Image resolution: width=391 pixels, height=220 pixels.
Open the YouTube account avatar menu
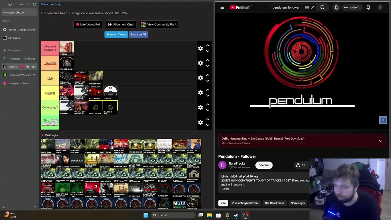pyautogui.click(x=380, y=7)
